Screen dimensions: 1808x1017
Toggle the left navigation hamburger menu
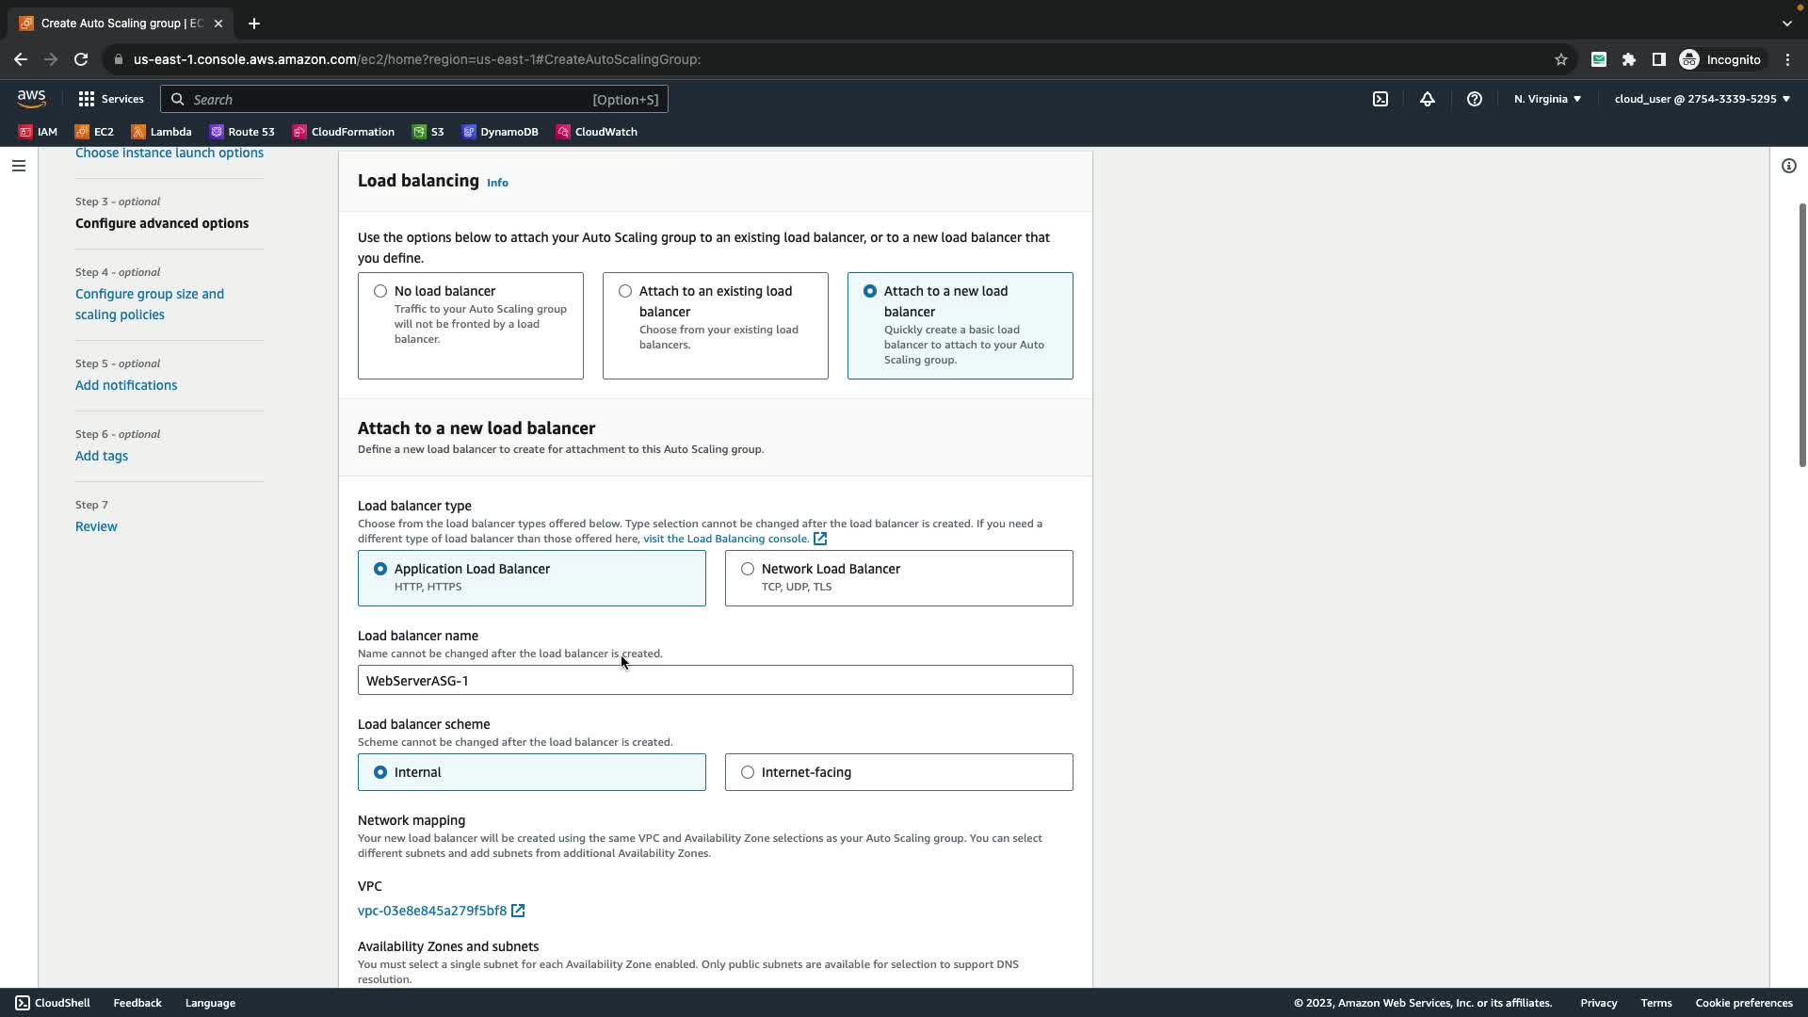pos(19,166)
